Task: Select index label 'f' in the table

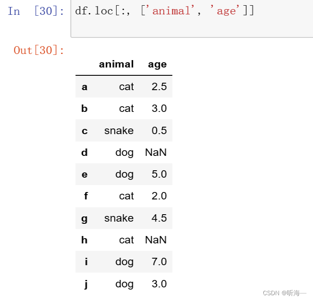Action: (86, 196)
